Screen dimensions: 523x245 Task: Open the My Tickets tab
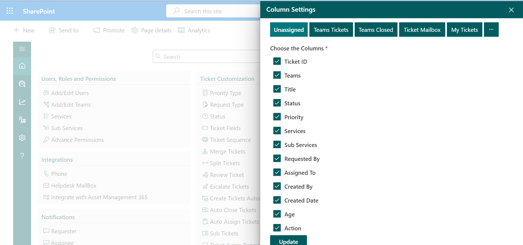[x=465, y=29]
